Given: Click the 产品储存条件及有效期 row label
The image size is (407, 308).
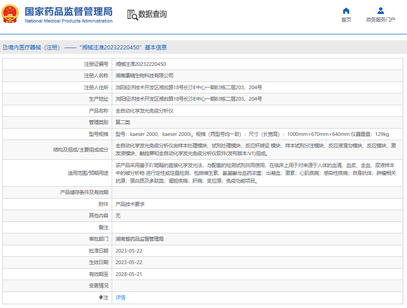Looking at the screenshot, I should click(84, 192).
